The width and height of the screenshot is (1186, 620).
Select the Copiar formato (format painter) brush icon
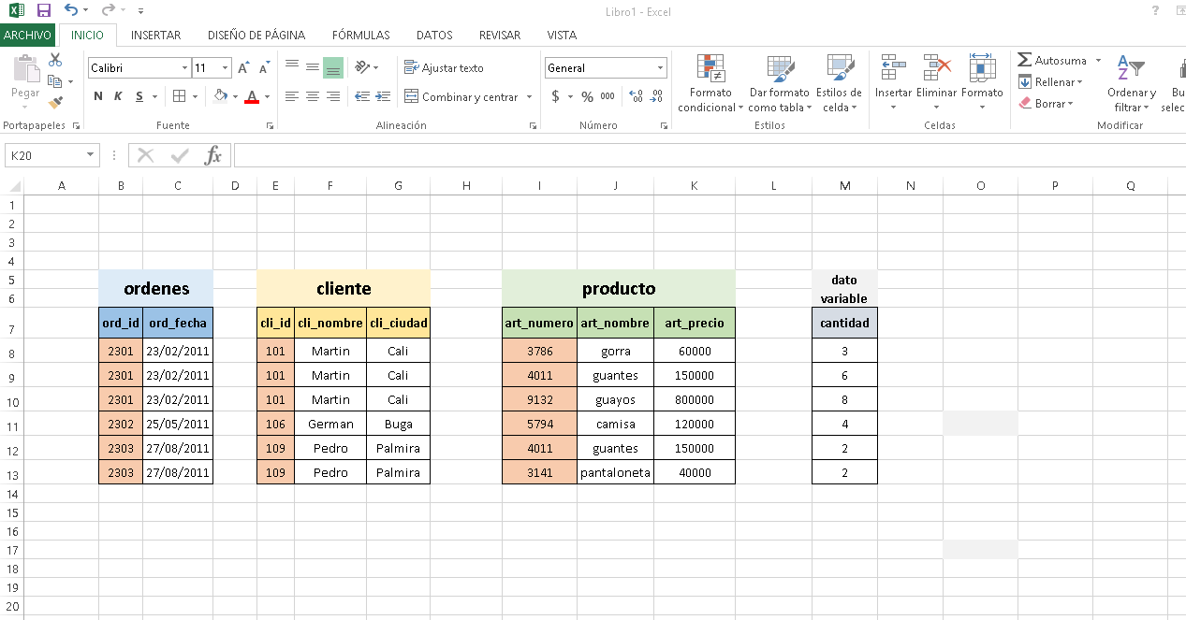[x=54, y=106]
